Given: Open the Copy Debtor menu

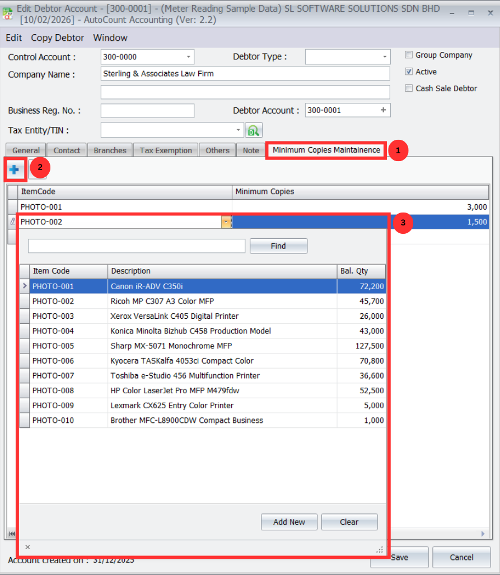Looking at the screenshot, I should click(x=57, y=38).
